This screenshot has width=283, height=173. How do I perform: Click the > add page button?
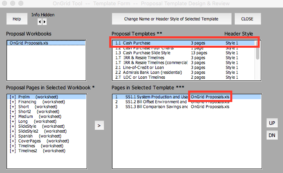pyautogui.click(x=99, y=126)
